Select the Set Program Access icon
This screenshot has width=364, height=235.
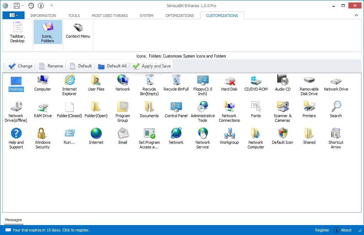point(149,138)
